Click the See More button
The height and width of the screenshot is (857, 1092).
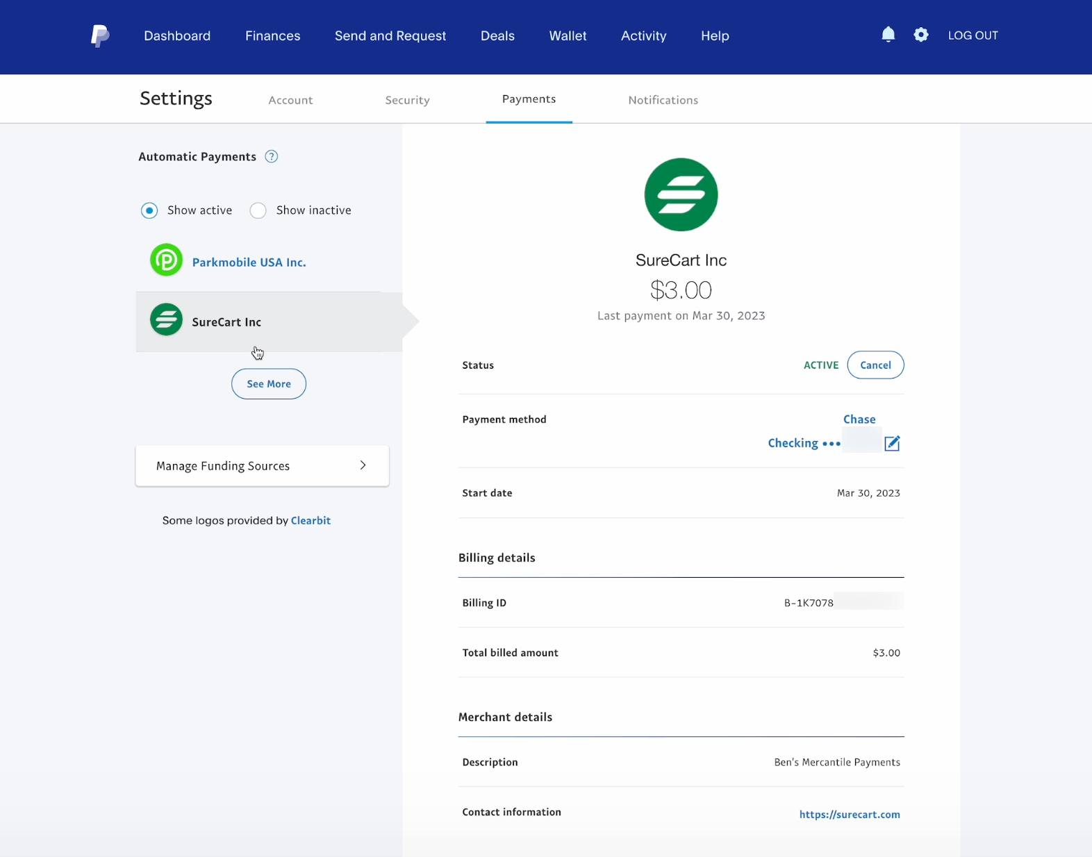click(x=269, y=383)
